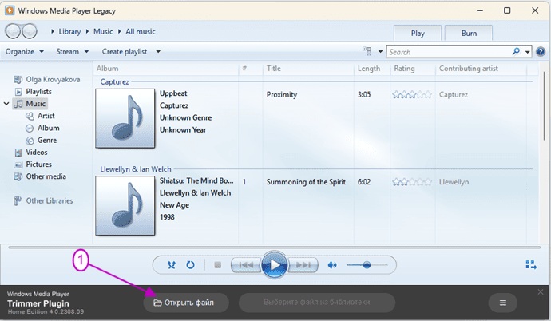Open the Stream menu
Viewport: 551px width, 321px height.
pyautogui.click(x=73, y=52)
